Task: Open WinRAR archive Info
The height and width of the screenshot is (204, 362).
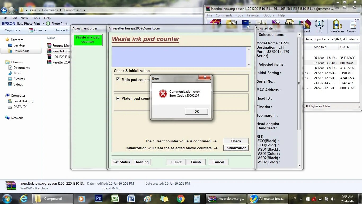Action: (319, 26)
